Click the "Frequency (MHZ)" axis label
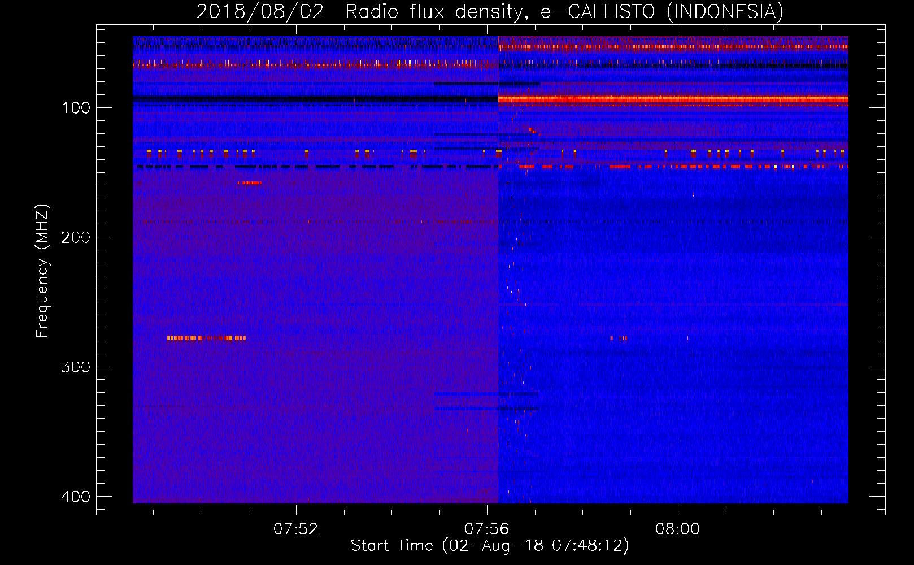 click(42, 271)
